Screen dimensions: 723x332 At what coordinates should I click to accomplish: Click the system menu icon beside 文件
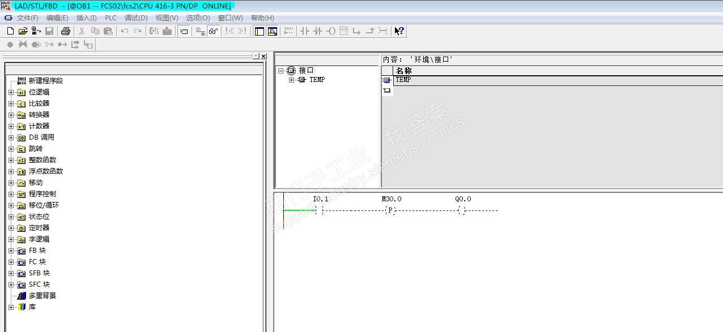coord(8,18)
